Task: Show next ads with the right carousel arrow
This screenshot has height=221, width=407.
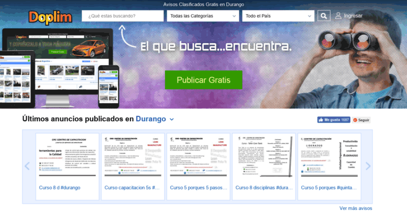Action: [368, 166]
